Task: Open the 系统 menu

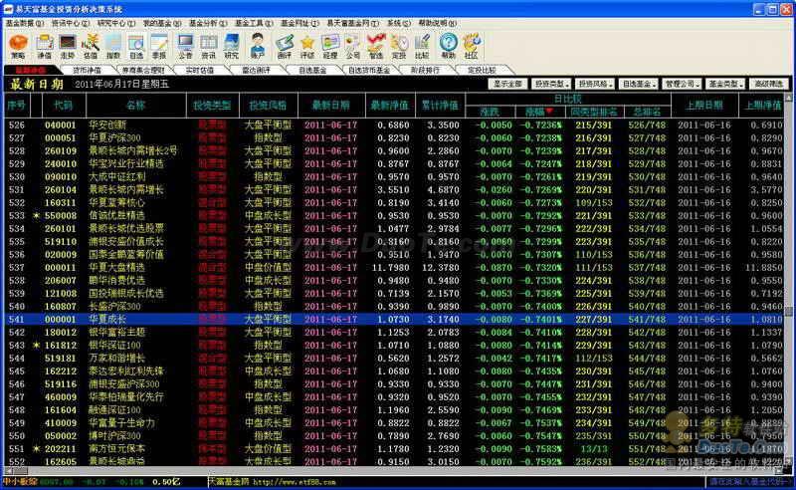Action: tap(399, 23)
